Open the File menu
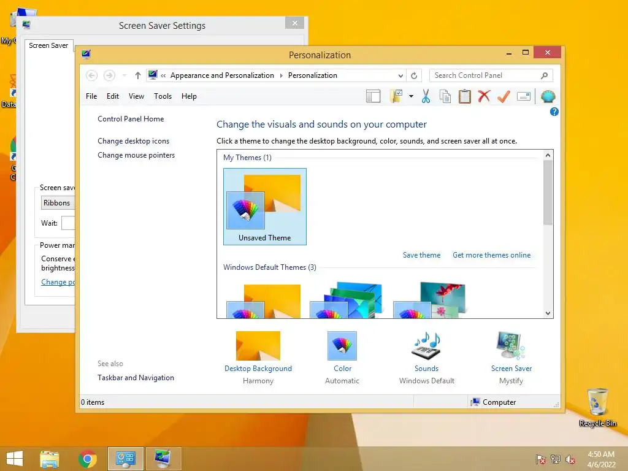 91,96
